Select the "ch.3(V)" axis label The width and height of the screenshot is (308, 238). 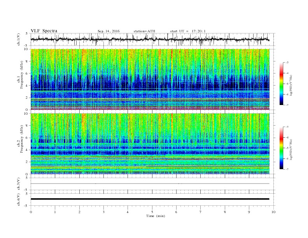19,184
